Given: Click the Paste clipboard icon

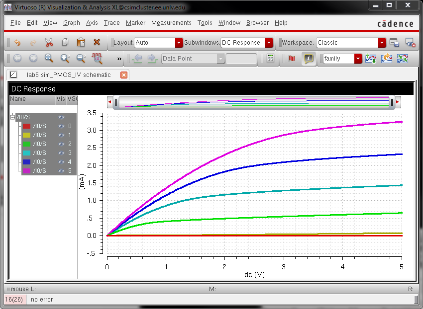Looking at the screenshot, I should [81, 43].
